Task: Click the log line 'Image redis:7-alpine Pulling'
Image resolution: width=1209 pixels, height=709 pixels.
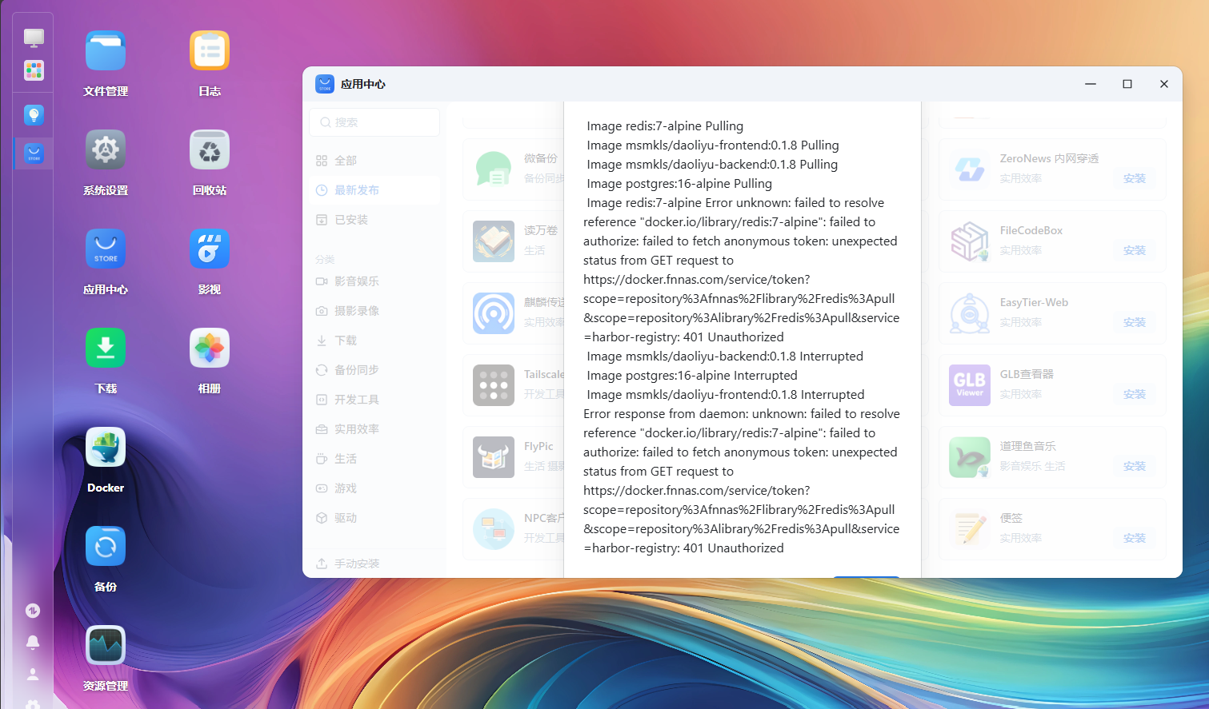Action: point(665,125)
